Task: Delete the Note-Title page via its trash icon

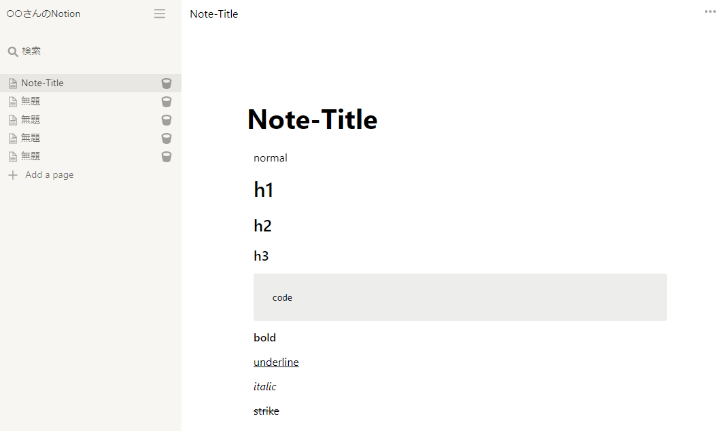Action: click(x=166, y=83)
